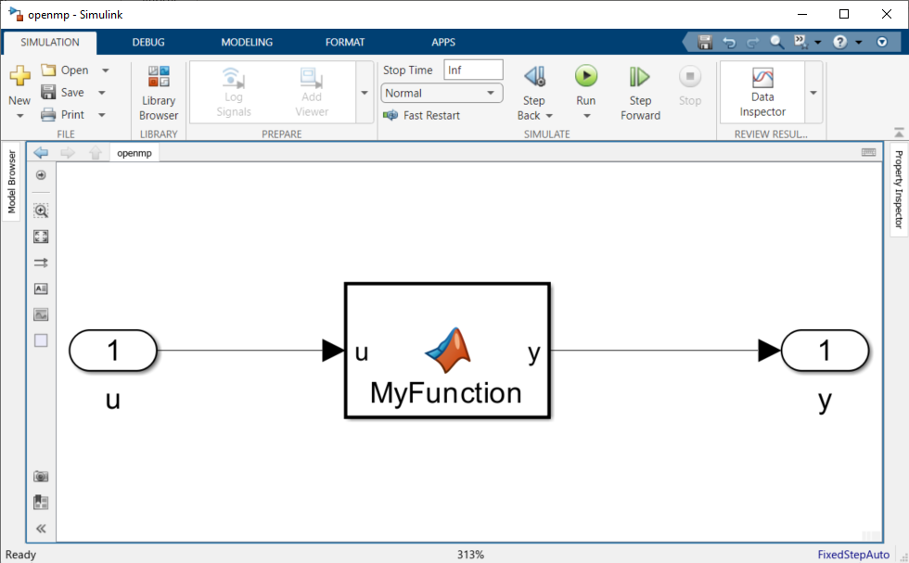Open the Help question mark icon

840,42
